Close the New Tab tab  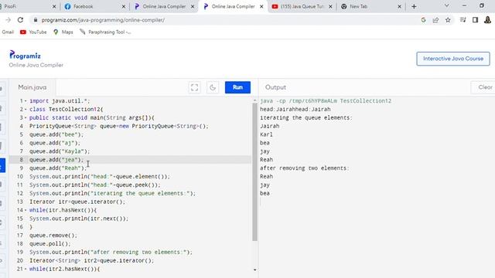399,6
